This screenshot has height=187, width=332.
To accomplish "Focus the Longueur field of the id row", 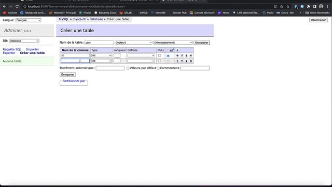I will click(x=117, y=56).
